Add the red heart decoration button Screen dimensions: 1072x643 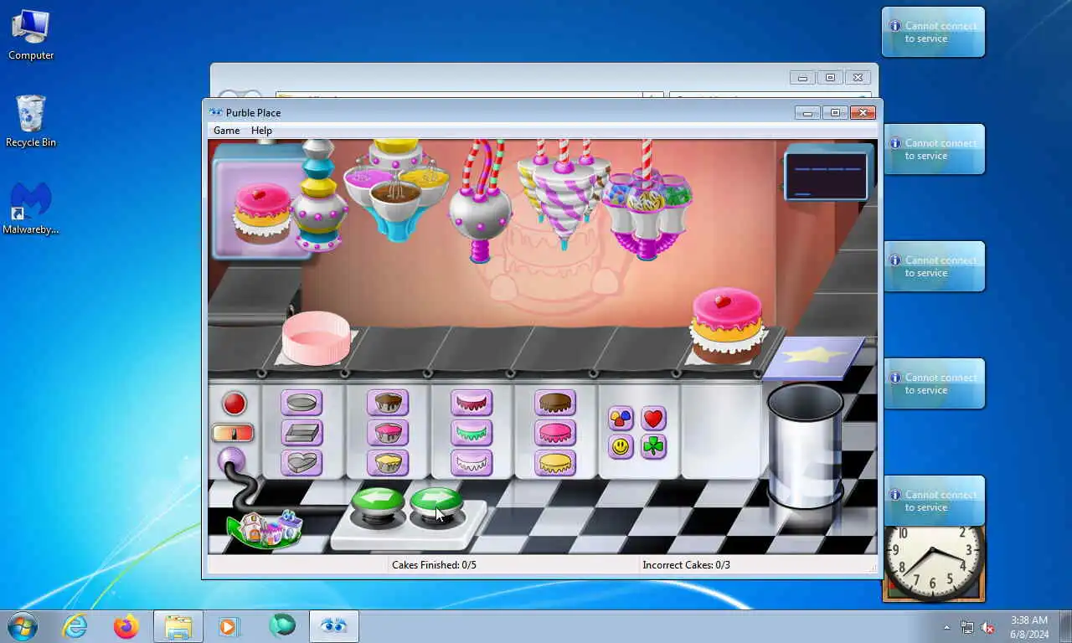click(653, 419)
